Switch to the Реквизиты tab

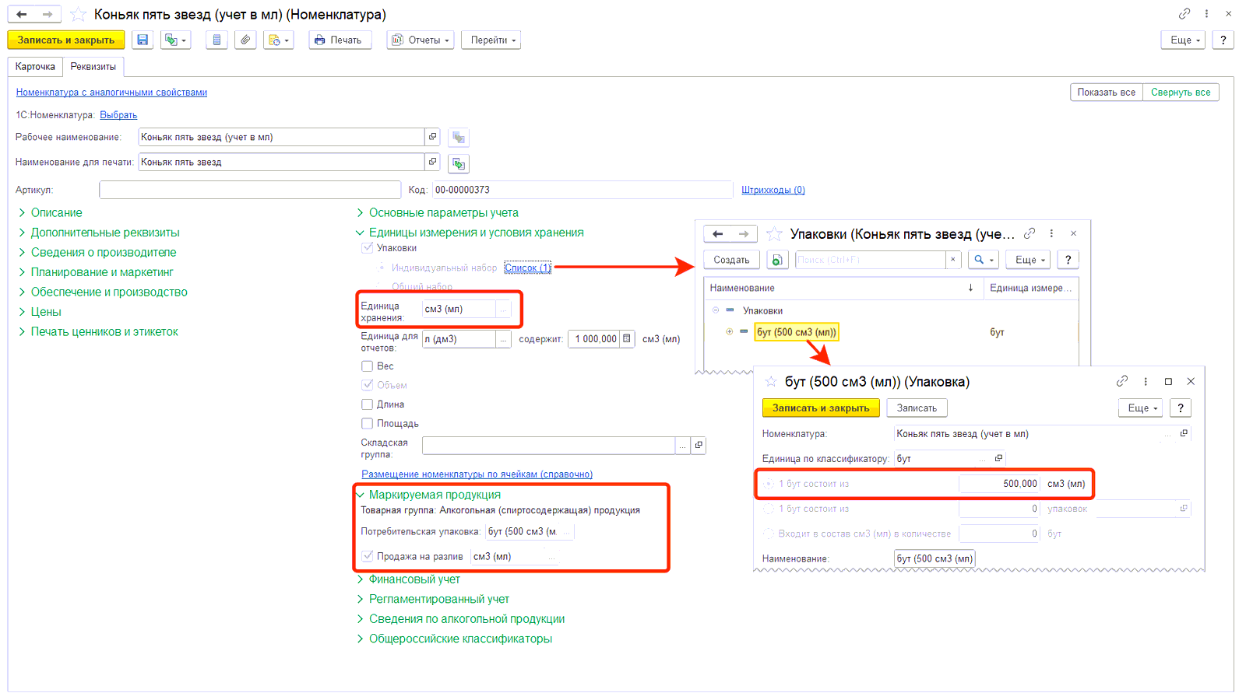point(93,67)
